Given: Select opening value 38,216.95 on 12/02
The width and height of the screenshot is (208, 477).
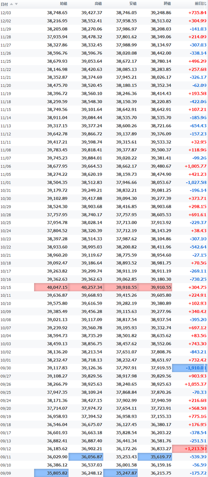Looking at the screenshot, I should [x=57, y=21].
